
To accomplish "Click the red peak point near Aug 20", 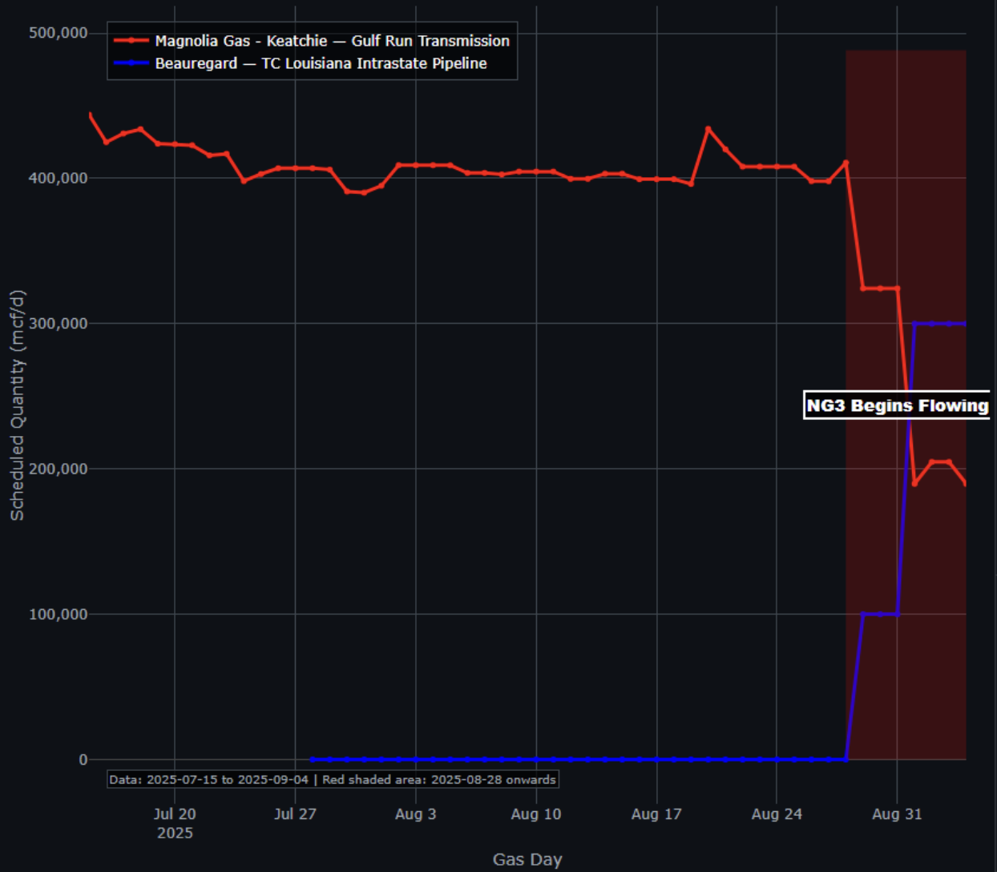I will click(x=708, y=128).
